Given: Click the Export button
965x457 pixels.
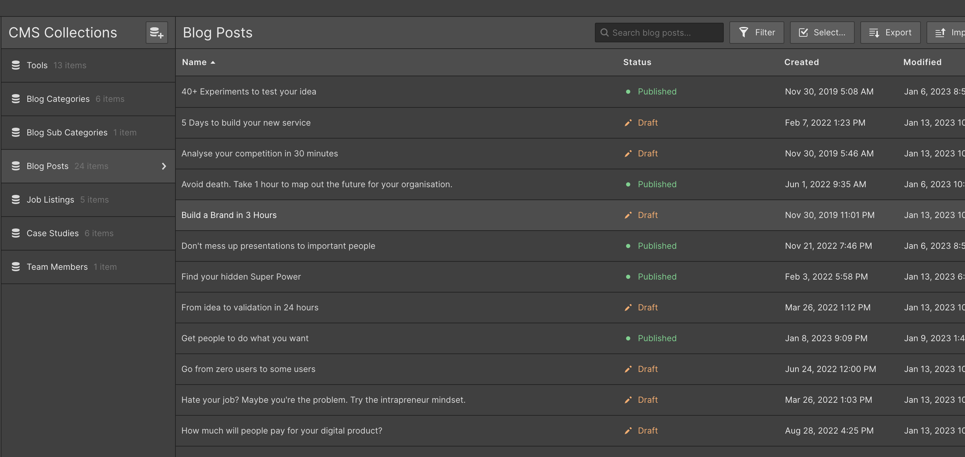Looking at the screenshot, I should coord(890,33).
